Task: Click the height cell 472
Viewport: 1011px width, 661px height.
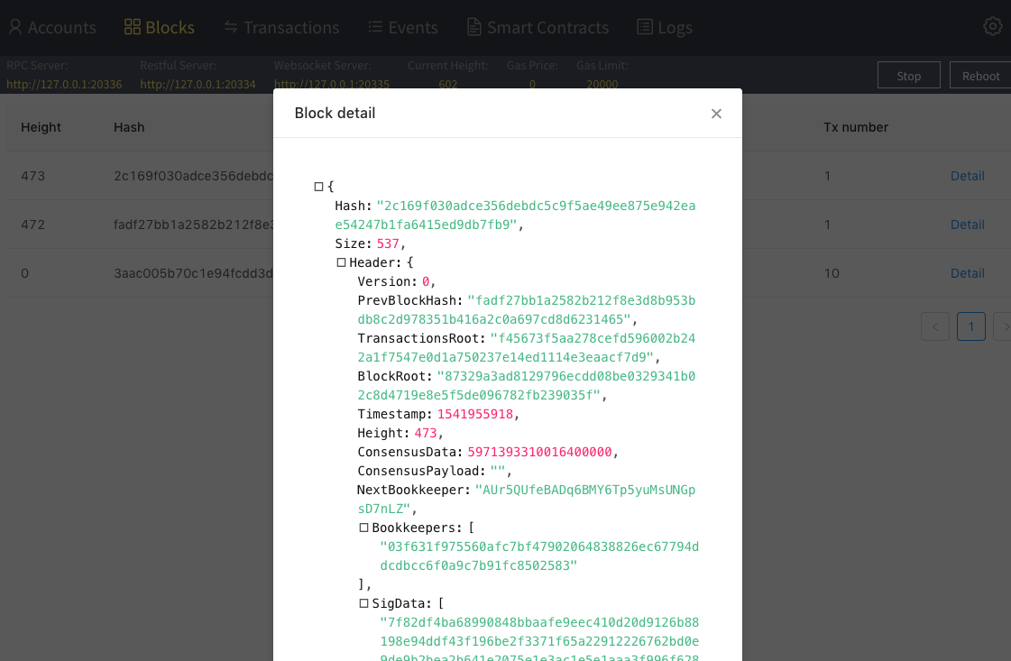Action: 32,225
